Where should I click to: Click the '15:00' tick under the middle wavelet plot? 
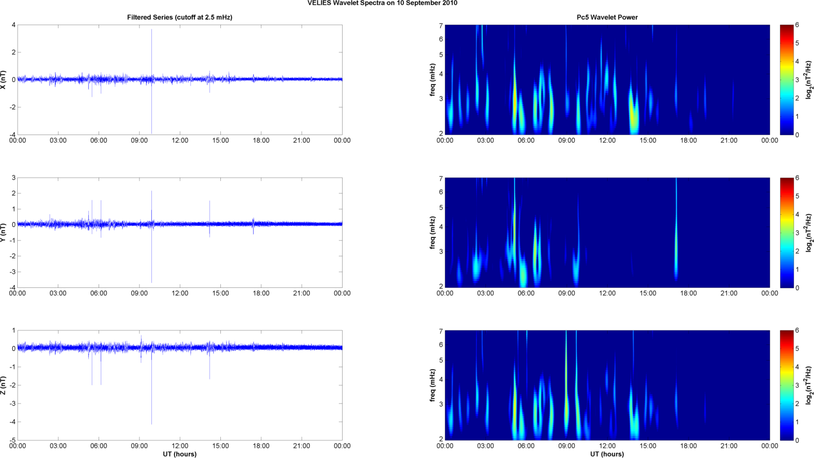pos(648,293)
